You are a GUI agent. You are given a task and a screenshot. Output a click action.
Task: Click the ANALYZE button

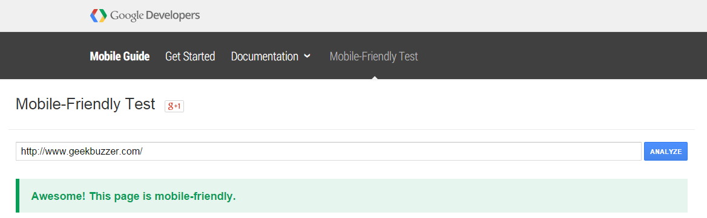pyautogui.click(x=665, y=152)
